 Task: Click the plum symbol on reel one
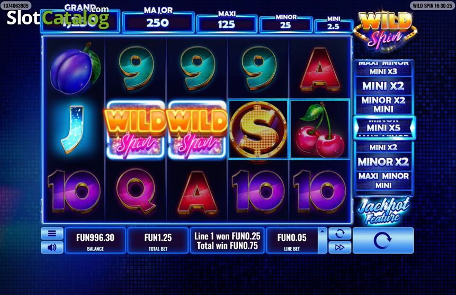[75, 69]
